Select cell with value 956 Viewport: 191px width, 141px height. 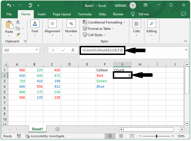35,86
